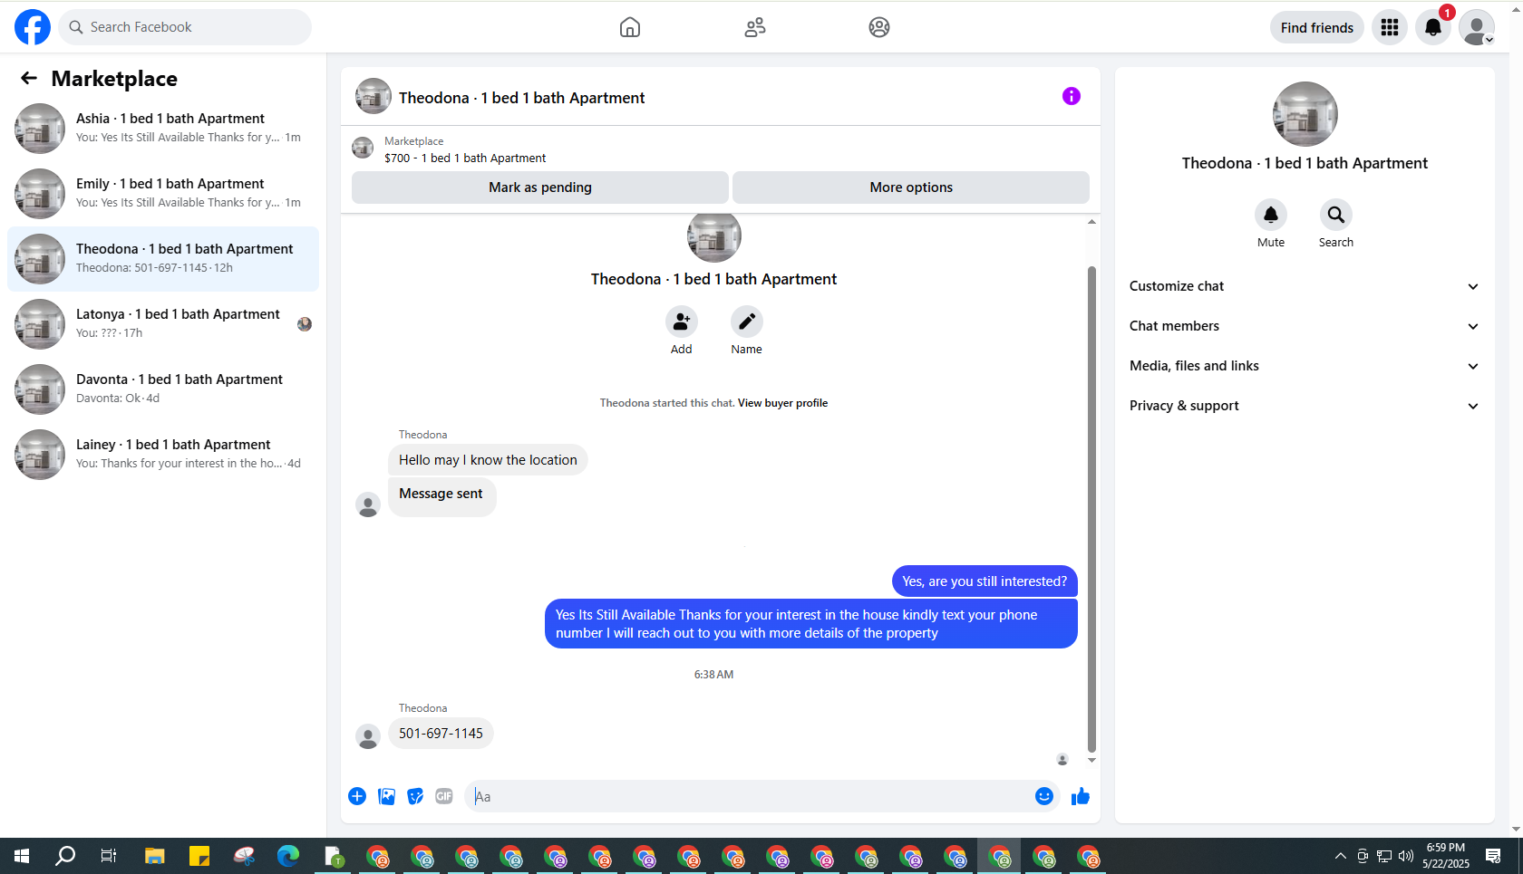Click the scroll-up arrow of the chat scrollbar
1523x874 pixels.
click(1091, 222)
